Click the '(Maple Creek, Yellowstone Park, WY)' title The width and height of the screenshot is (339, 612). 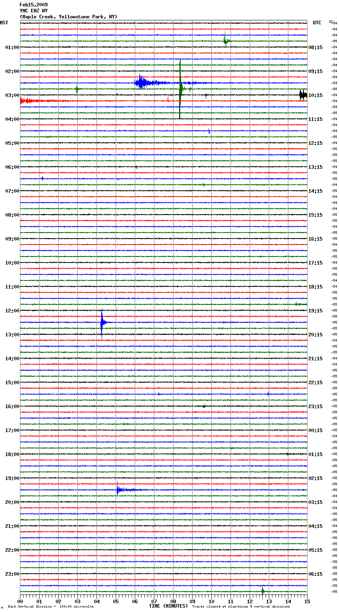click(69, 17)
